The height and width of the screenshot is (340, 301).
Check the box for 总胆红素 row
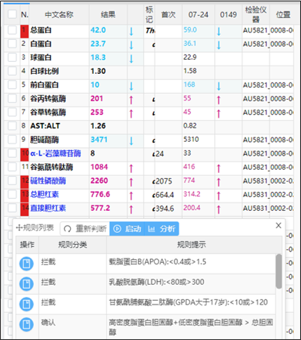point(12,194)
